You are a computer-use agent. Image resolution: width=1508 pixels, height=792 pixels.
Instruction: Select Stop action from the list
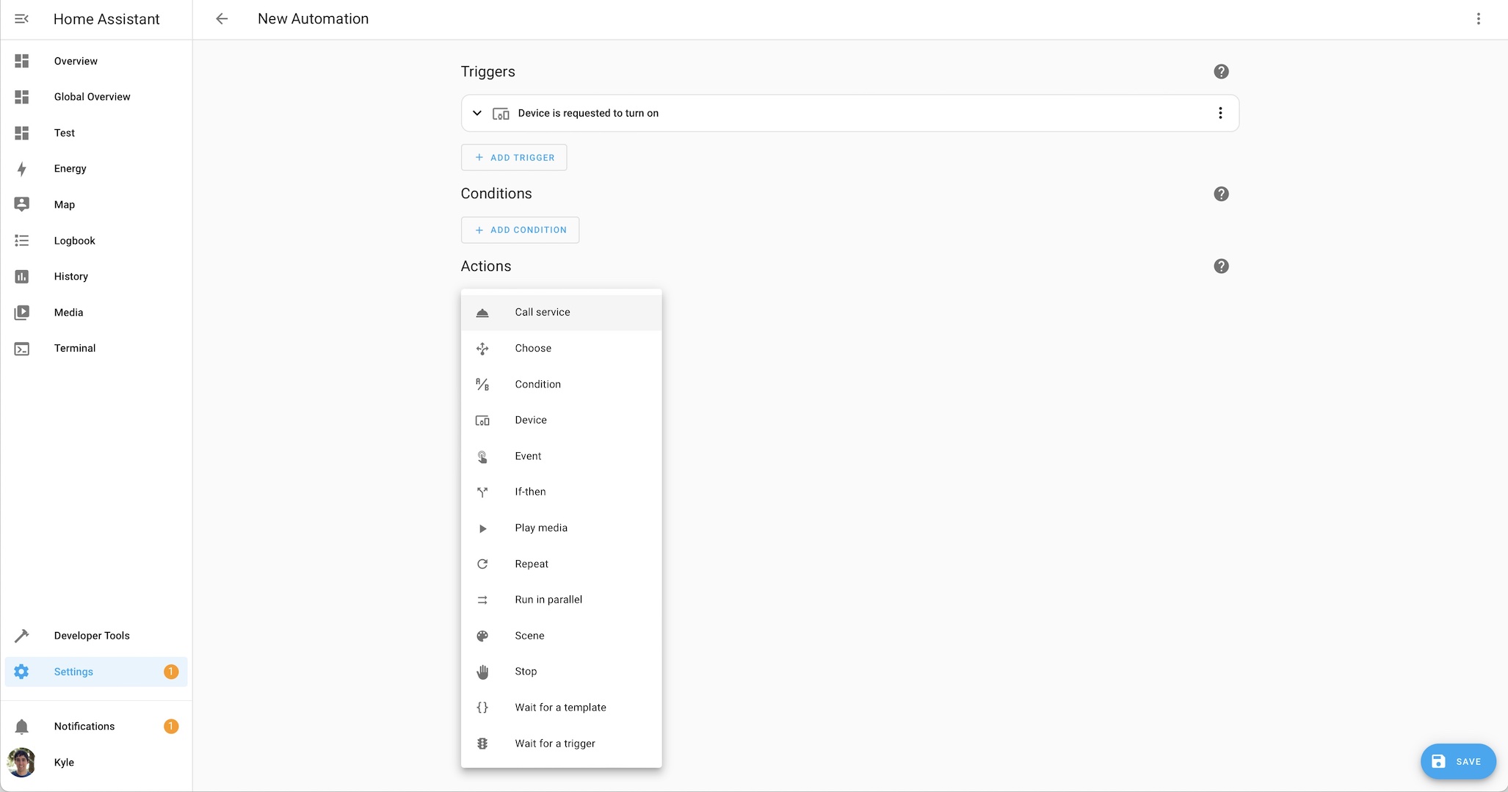562,672
